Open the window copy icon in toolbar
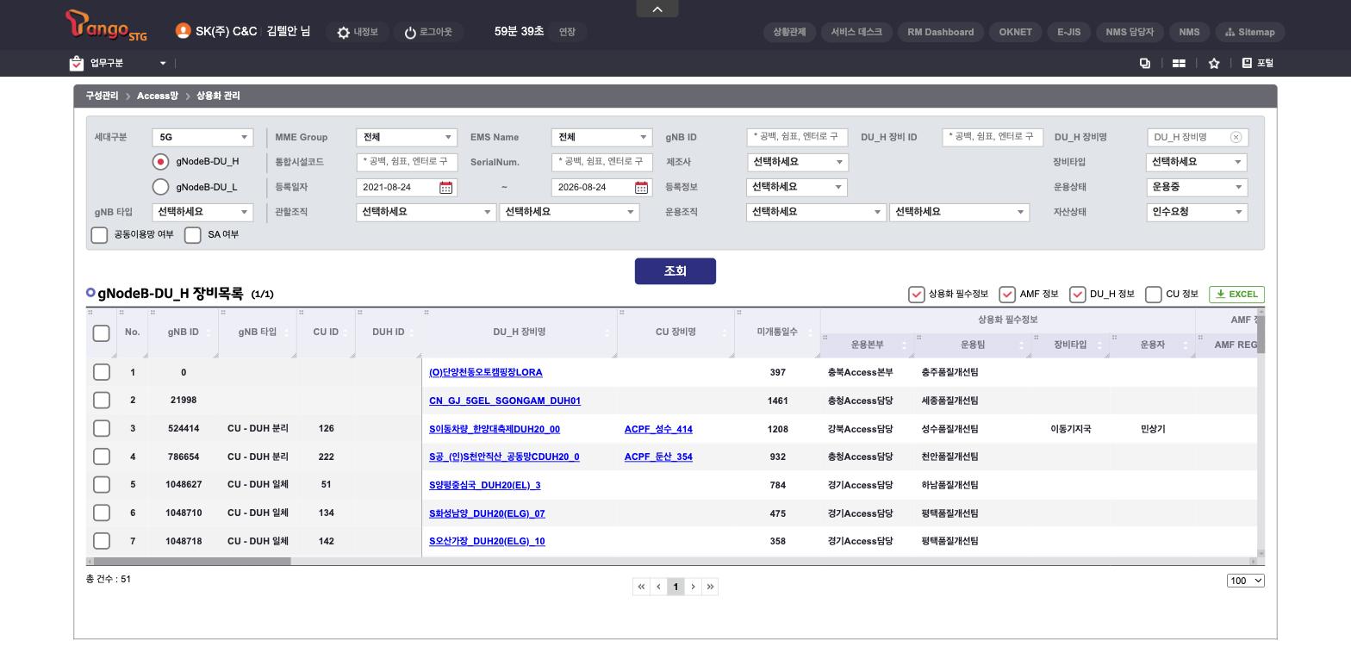Image resolution: width=1351 pixels, height=665 pixels. pos(1145,63)
